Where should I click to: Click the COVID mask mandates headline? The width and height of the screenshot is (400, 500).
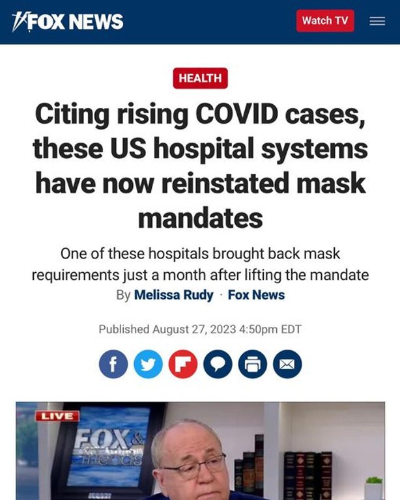pyautogui.click(x=200, y=166)
